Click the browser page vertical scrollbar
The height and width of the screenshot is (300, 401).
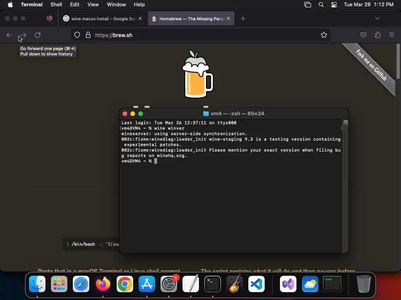pyautogui.click(x=398, y=61)
